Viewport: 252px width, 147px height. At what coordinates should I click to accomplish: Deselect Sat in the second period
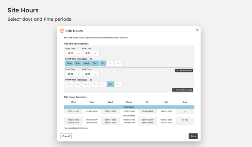click(x=110, y=84)
